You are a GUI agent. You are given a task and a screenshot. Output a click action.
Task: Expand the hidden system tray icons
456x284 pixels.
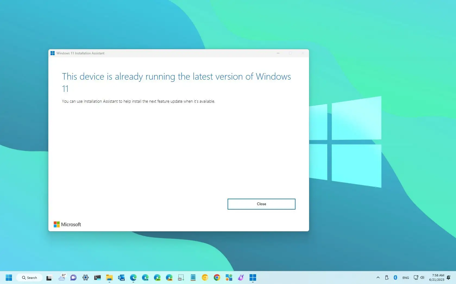[378, 277]
